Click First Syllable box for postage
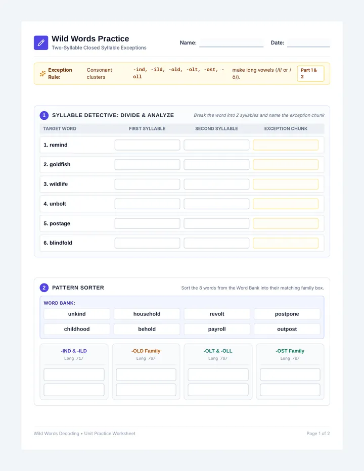Viewport: 364px width, 471px height. [147, 223]
